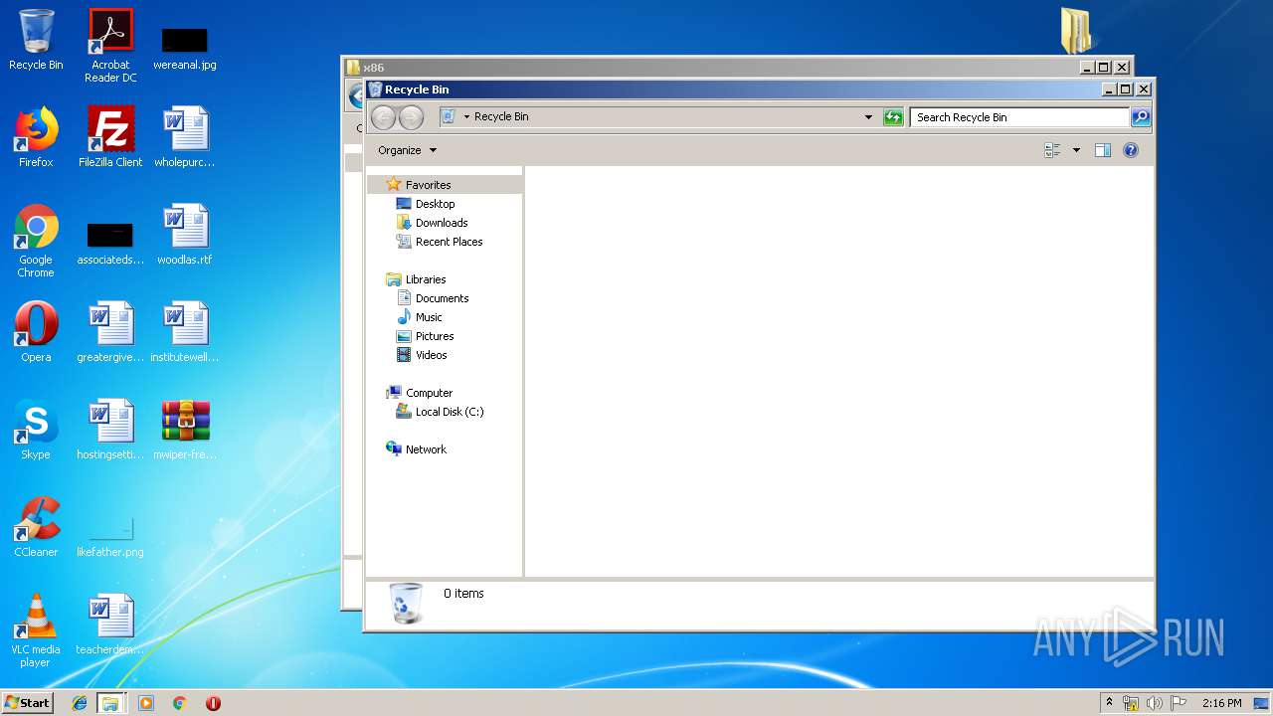
Task: Select the associateds desktop file
Action: 110,245
